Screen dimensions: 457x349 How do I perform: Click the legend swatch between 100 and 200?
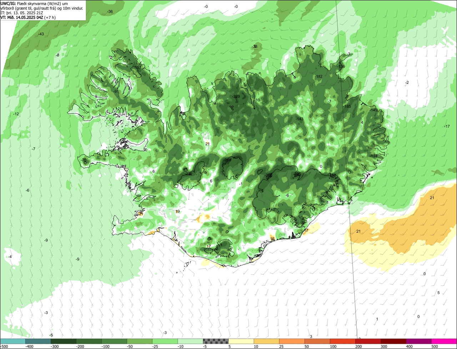[342, 341]
